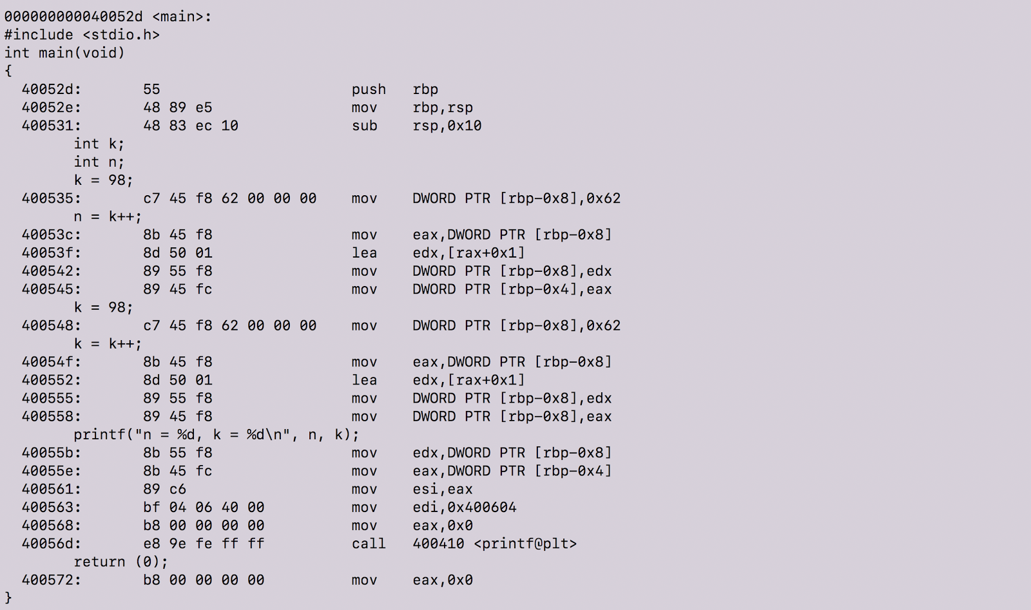
Task: Click the mov esi,eax instruction
Action: (x=412, y=489)
